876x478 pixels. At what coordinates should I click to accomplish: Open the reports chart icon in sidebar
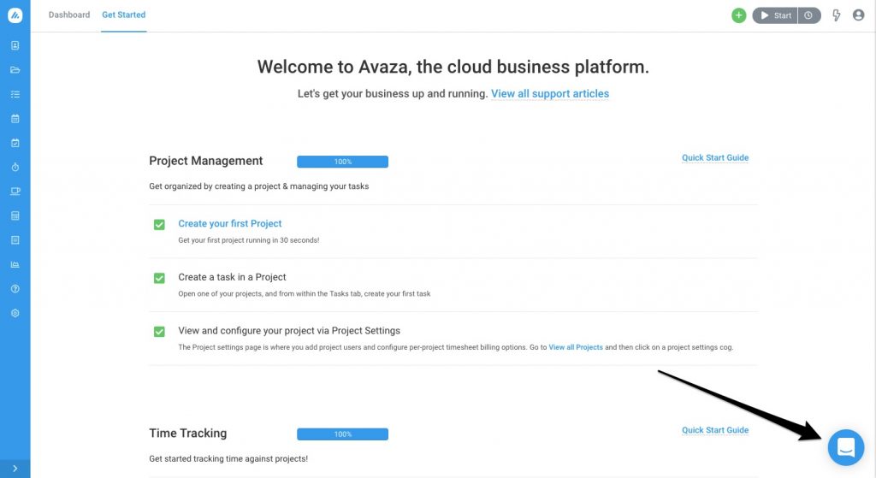pyautogui.click(x=15, y=264)
